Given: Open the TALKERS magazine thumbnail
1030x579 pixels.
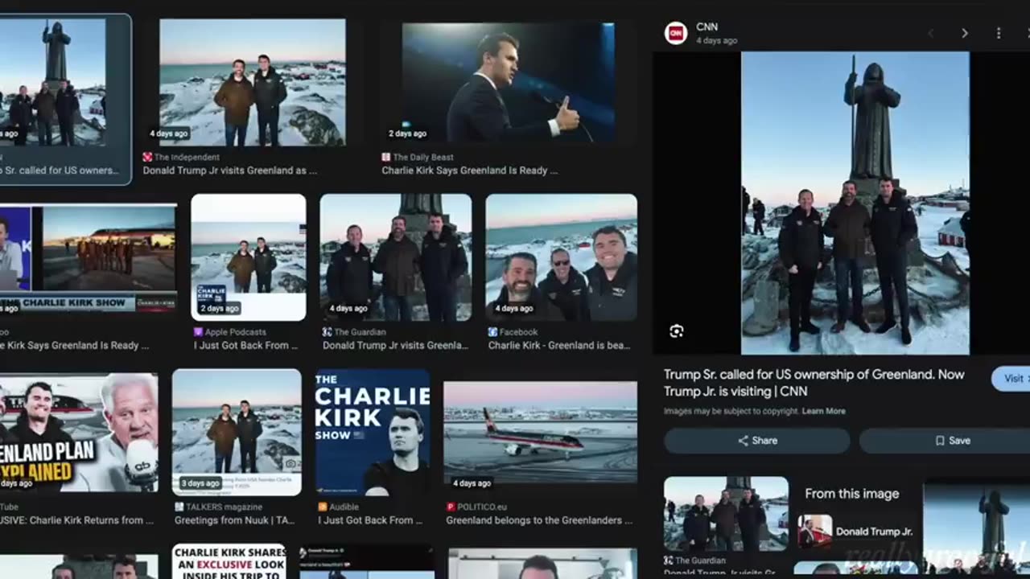Looking at the screenshot, I should coord(237,432).
